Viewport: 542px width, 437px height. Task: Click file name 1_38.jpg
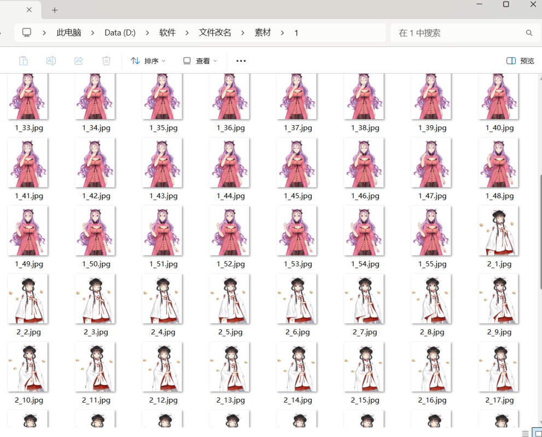point(365,128)
